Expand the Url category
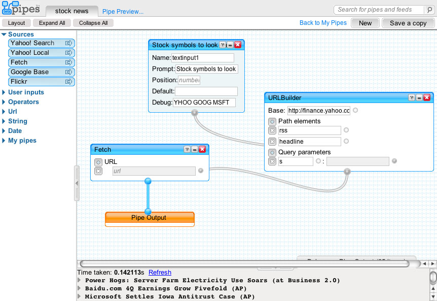The width and height of the screenshot is (437, 301). [x=4, y=112]
